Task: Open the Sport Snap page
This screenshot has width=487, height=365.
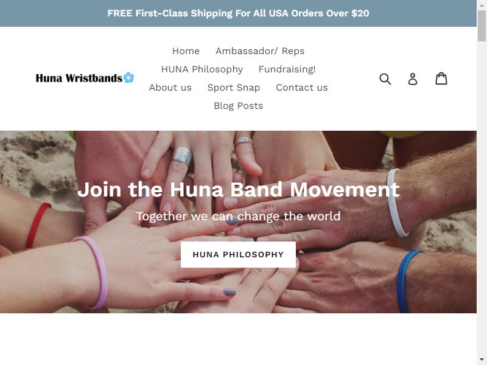Action: pos(234,88)
